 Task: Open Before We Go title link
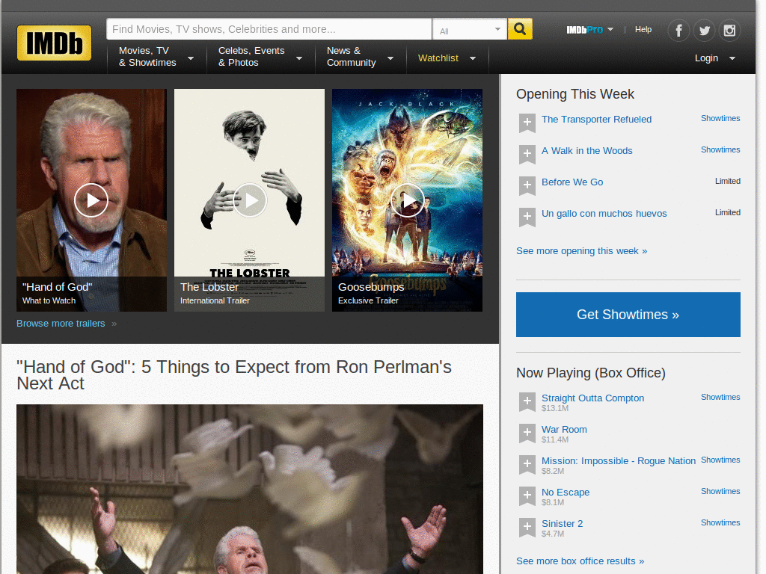(572, 182)
